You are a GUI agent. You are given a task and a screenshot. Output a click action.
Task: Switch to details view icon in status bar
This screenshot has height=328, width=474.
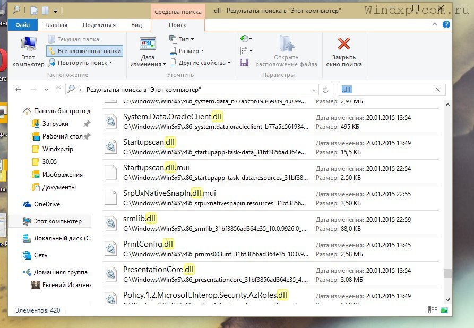point(433,310)
